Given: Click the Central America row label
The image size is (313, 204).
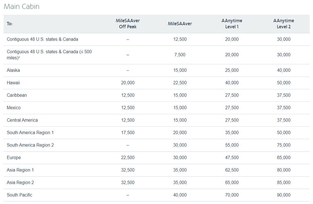Looking at the screenshot, I should pyautogui.click(x=22, y=120).
